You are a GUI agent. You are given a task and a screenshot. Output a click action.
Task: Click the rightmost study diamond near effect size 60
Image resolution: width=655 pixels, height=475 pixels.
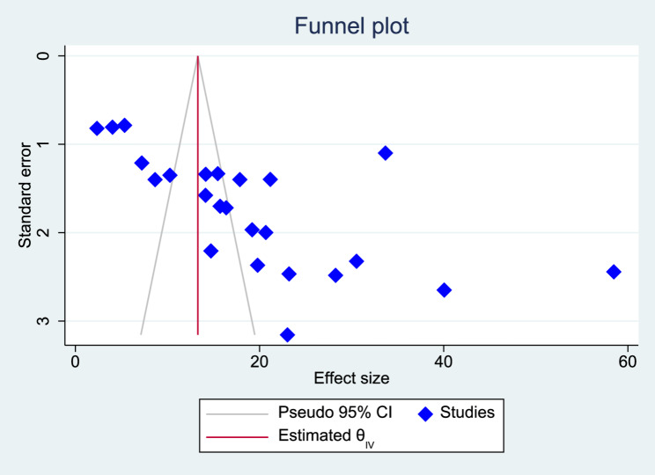pos(614,272)
